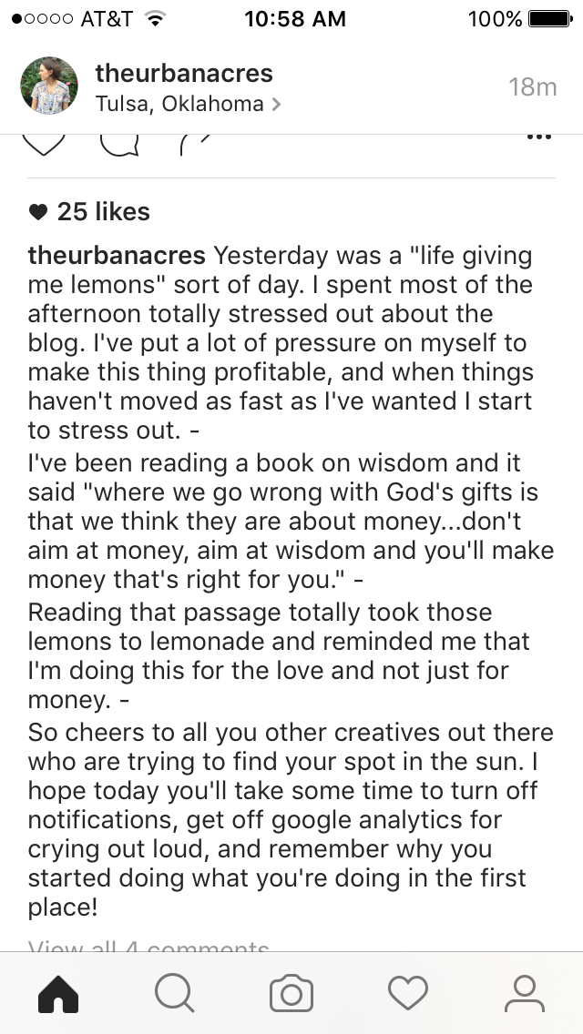Tap the share arrow icon
The width and height of the screenshot is (583, 1034).
(x=194, y=144)
